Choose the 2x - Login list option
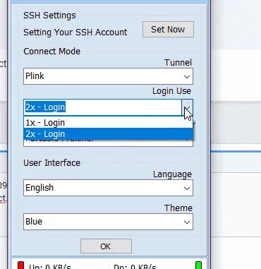The height and width of the screenshot is (269, 261). [109, 134]
